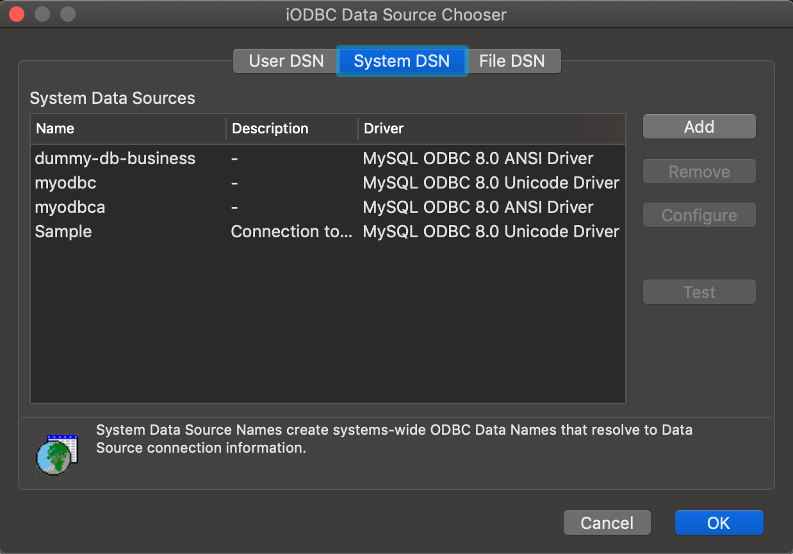The image size is (793, 554).
Task: Confirm with the OK button
Action: click(x=719, y=523)
